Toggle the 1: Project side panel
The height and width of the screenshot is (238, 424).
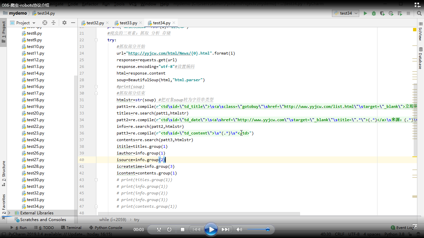coord(4,32)
